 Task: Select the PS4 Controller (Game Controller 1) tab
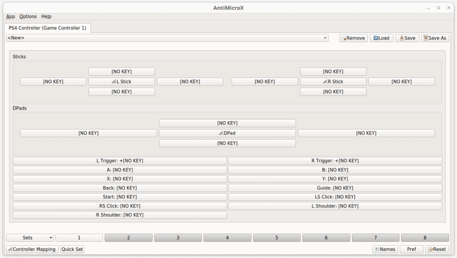[x=47, y=28]
